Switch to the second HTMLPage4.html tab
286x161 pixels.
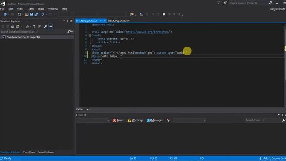click(118, 21)
